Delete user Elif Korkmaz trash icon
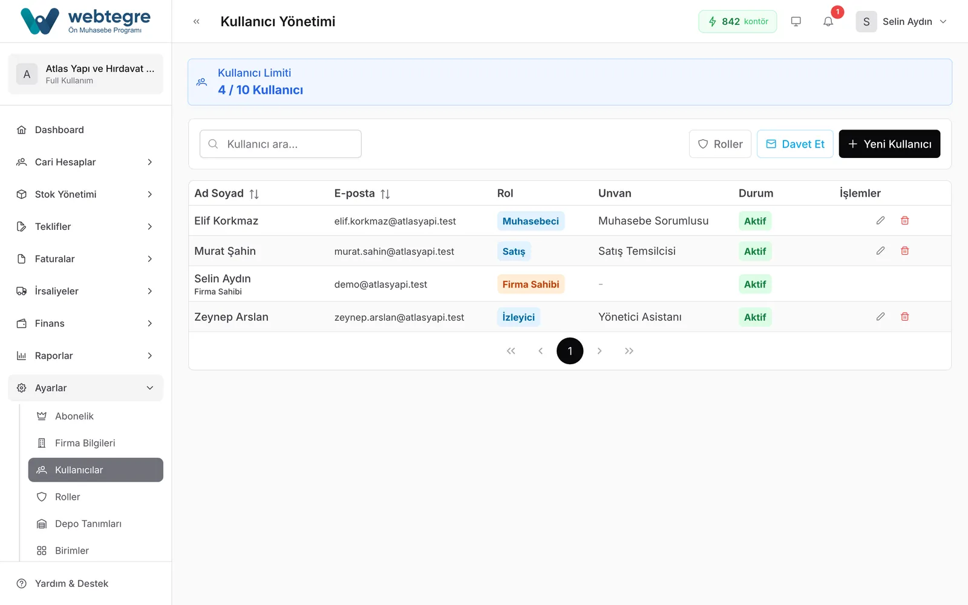This screenshot has width=968, height=605. [x=904, y=221]
